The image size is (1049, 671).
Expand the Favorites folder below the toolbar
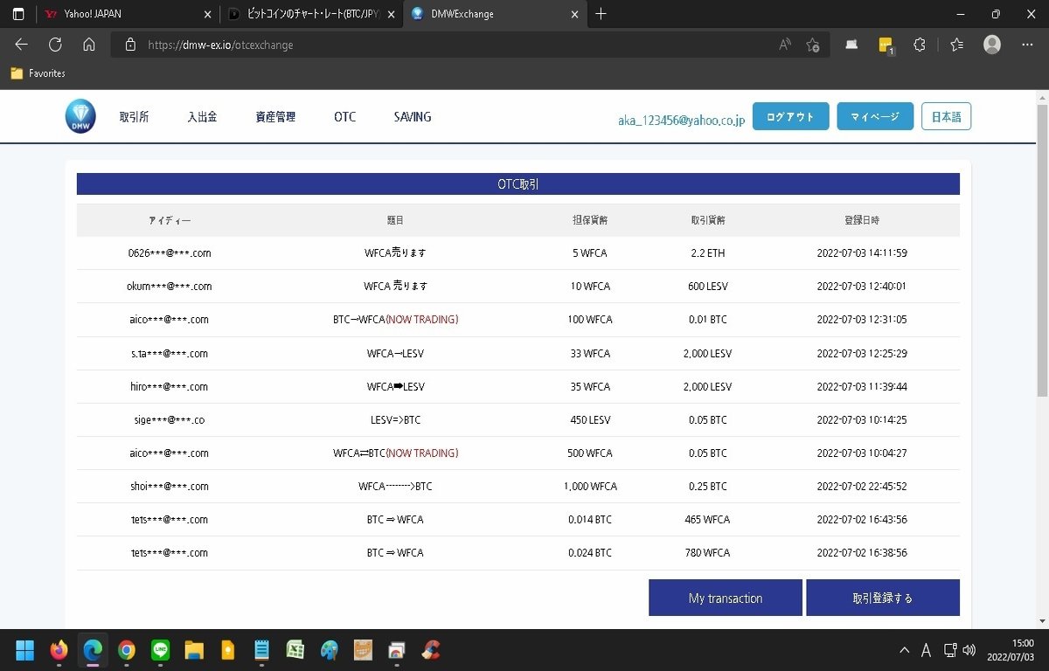click(38, 73)
